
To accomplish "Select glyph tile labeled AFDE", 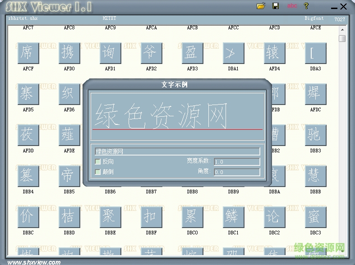I will point(69,135).
